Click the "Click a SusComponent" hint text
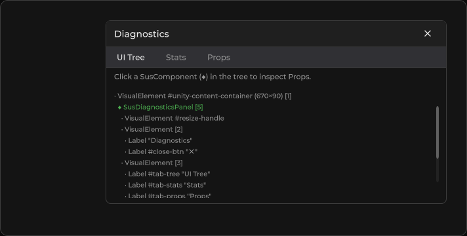This screenshot has height=236, width=467. click(x=213, y=77)
